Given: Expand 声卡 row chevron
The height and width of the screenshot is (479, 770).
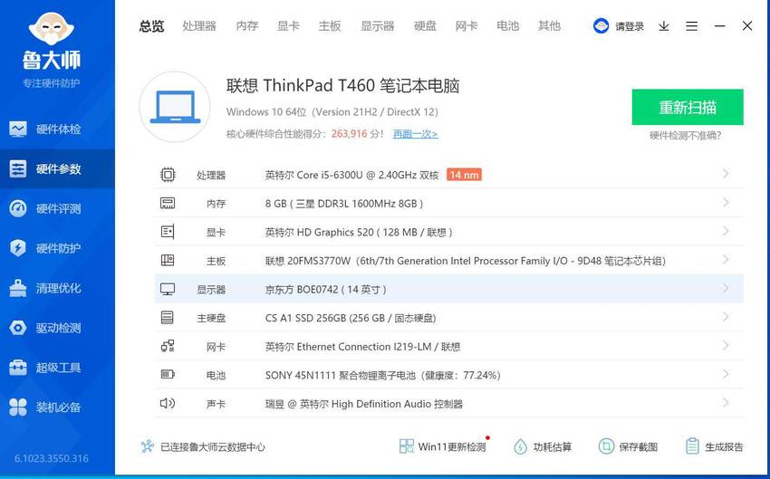Looking at the screenshot, I should click(726, 403).
